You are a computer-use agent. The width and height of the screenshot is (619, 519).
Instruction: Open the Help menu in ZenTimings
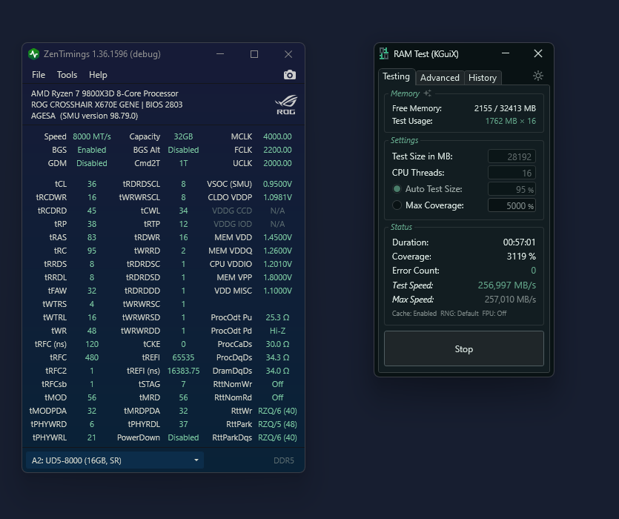coord(98,75)
